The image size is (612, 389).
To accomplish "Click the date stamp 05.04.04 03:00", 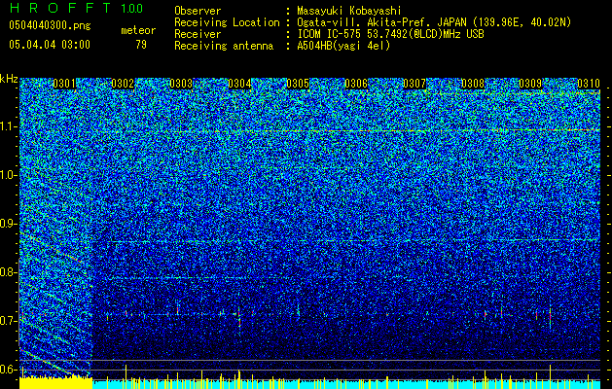I will point(50,44).
